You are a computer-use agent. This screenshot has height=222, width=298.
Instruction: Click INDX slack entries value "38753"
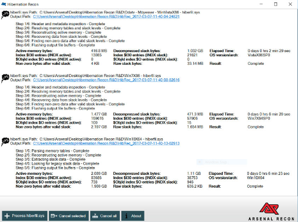click(192, 178)
